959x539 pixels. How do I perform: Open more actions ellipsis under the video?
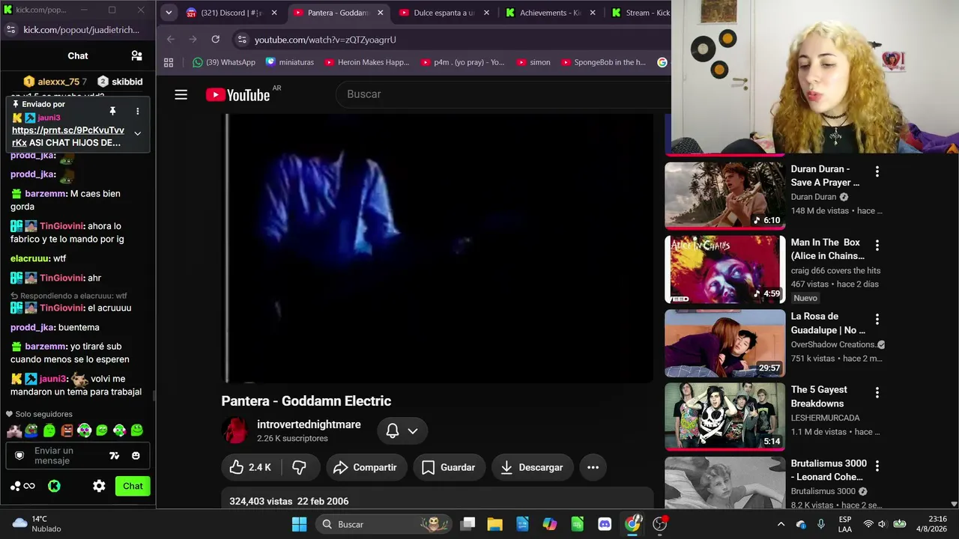593,467
